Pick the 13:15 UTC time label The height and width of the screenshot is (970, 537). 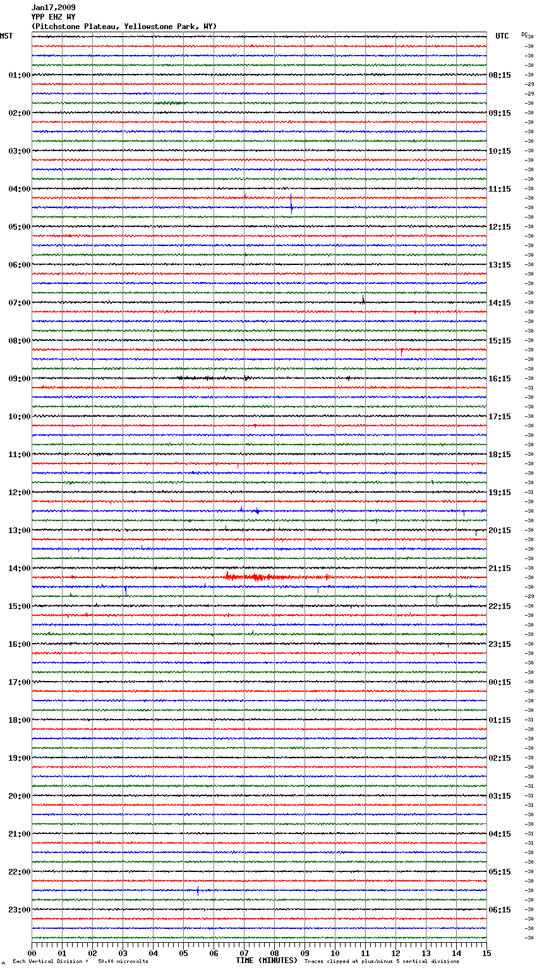click(x=500, y=265)
